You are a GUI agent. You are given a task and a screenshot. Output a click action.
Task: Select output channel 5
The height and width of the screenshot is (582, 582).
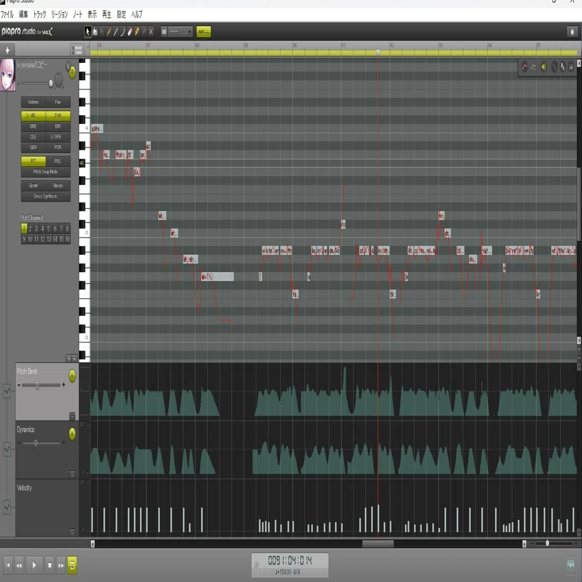coord(49,228)
